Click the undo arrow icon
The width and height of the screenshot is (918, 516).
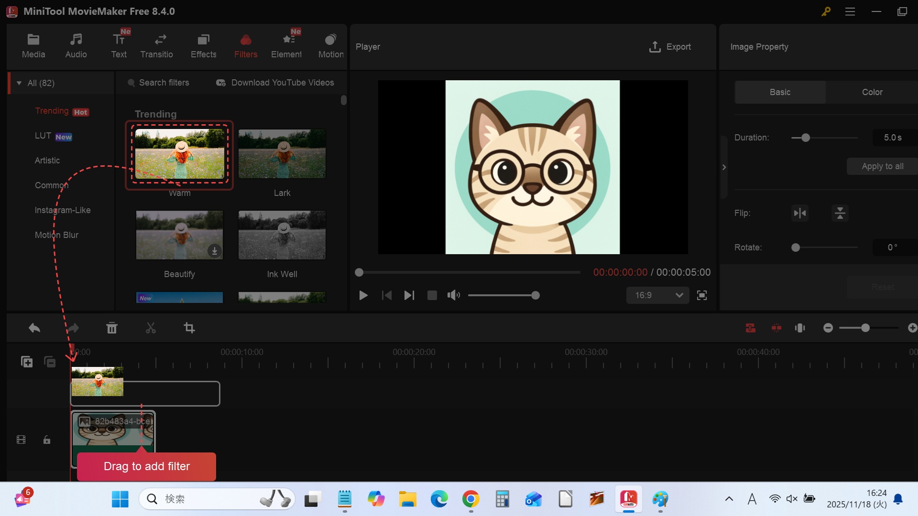[34, 328]
